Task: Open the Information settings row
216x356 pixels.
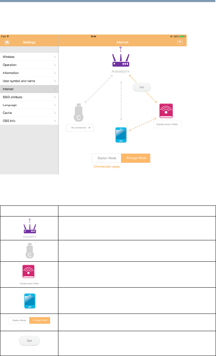Action: (x=29, y=73)
